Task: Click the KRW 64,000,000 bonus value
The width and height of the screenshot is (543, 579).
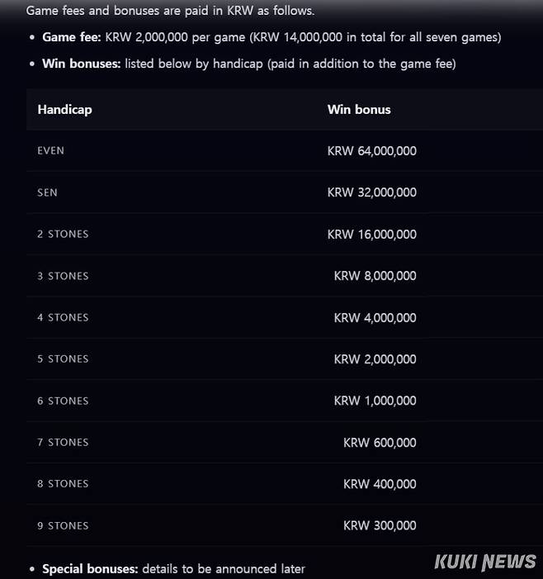Action: pyautogui.click(x=371, y=151)
